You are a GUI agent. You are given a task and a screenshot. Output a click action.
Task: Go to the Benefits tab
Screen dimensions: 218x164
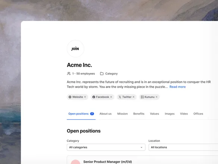[x=139, y=114]
